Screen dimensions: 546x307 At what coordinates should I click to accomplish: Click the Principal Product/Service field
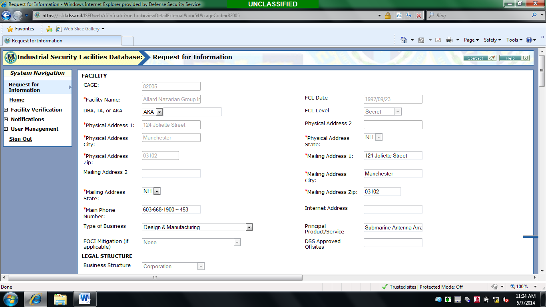click(x=393, y=227)
